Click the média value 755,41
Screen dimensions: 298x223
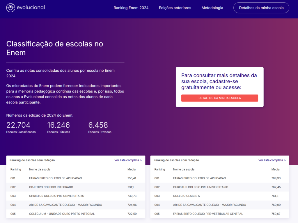point(132,178)
